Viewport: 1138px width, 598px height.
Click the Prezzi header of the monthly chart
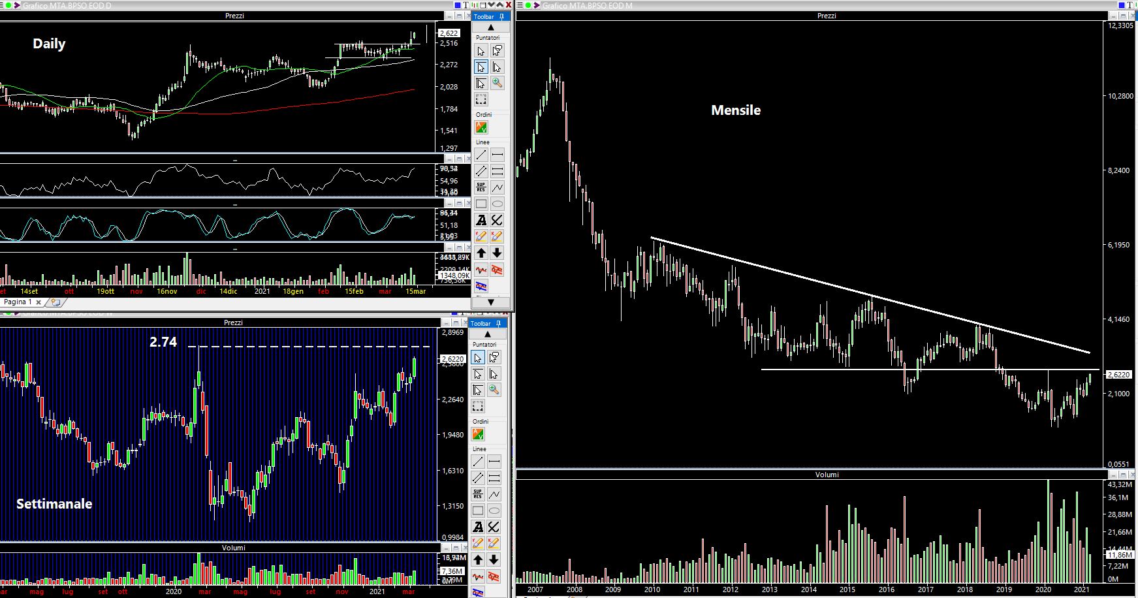[x=827, y=16]
